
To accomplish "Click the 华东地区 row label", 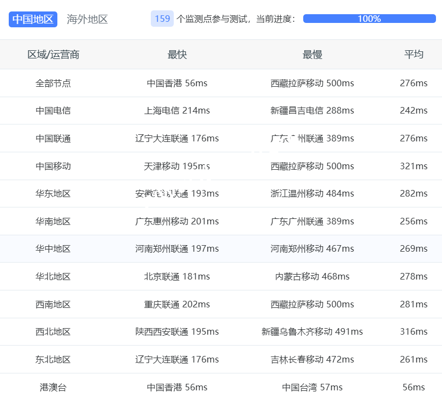I will click(x=54, y=194).
